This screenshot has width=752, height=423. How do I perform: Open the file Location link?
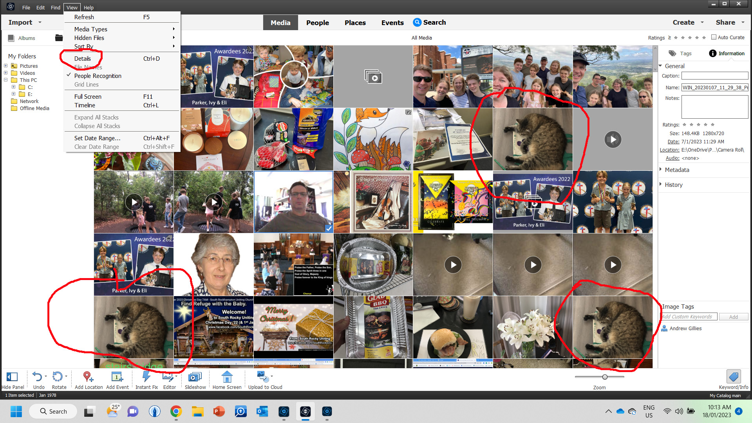click(669, 150)
